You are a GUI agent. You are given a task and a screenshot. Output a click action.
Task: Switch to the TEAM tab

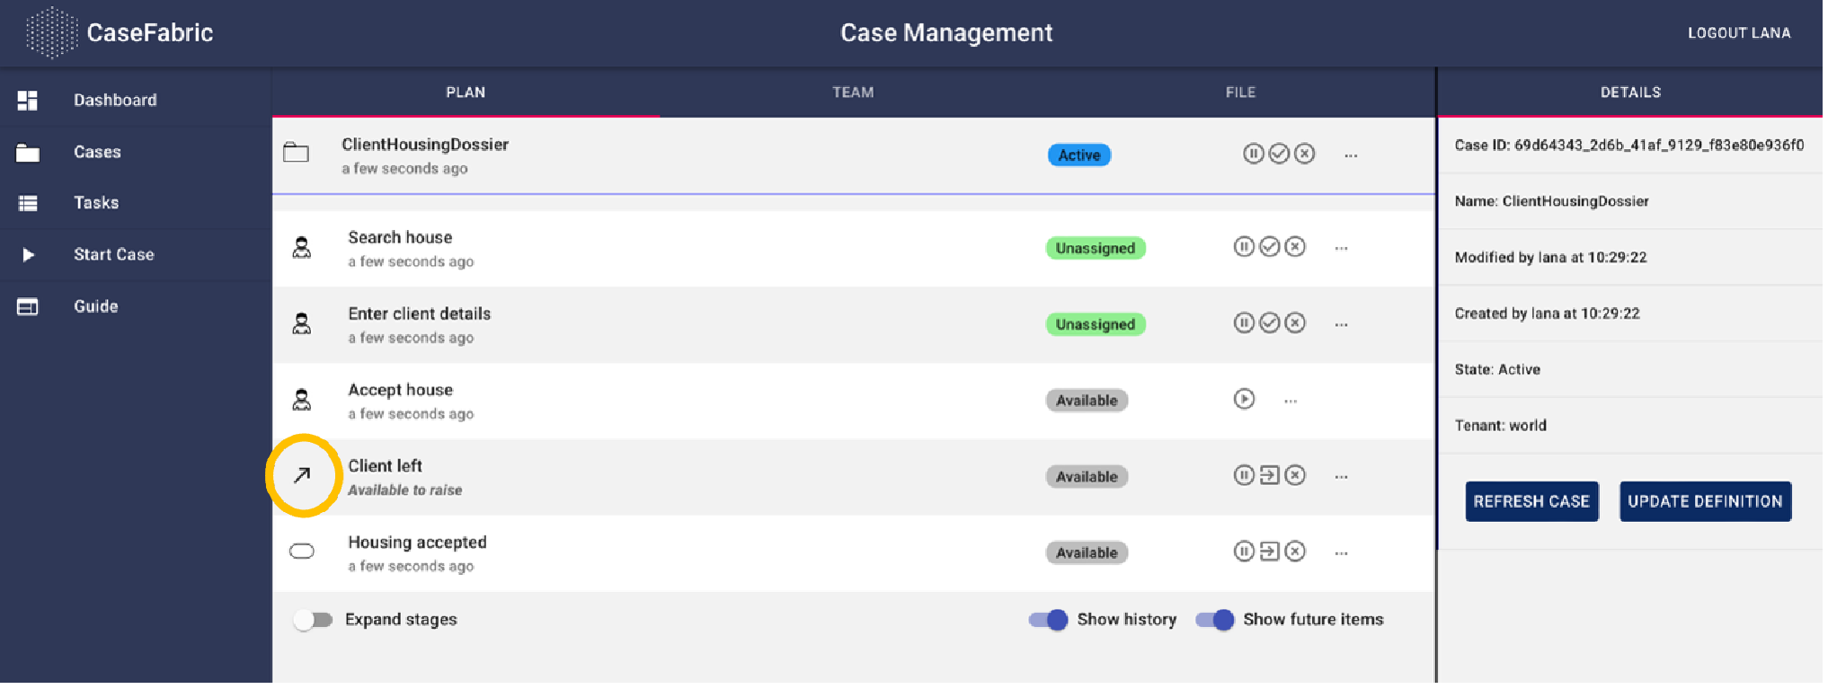(x=855, y=93)
